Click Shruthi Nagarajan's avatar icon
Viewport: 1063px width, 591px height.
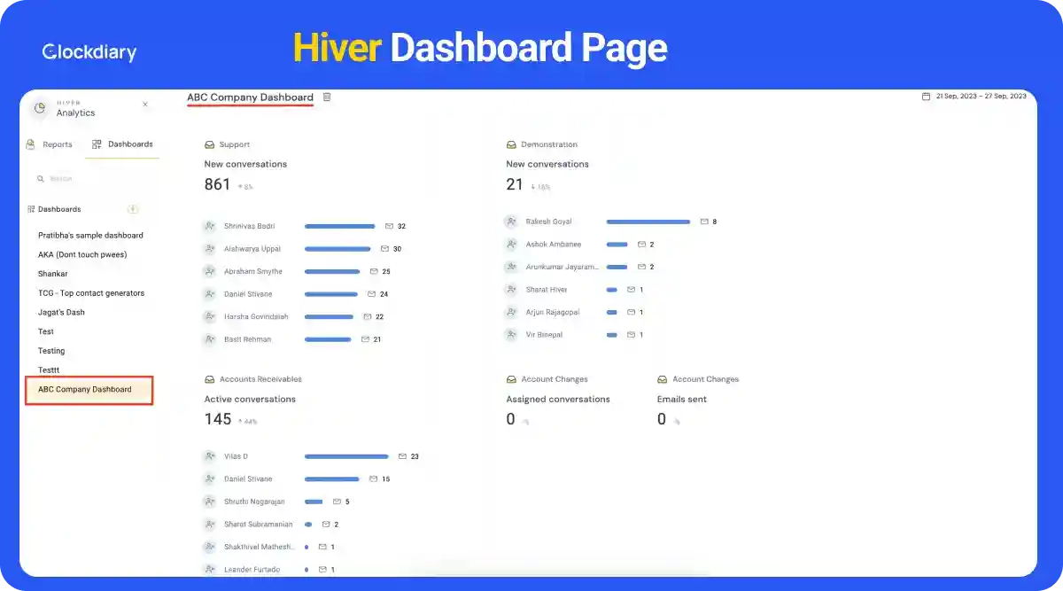click(x=210, y=502)
